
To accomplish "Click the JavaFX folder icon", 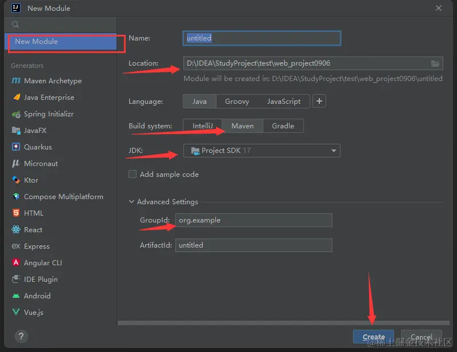I will [16, 131].
